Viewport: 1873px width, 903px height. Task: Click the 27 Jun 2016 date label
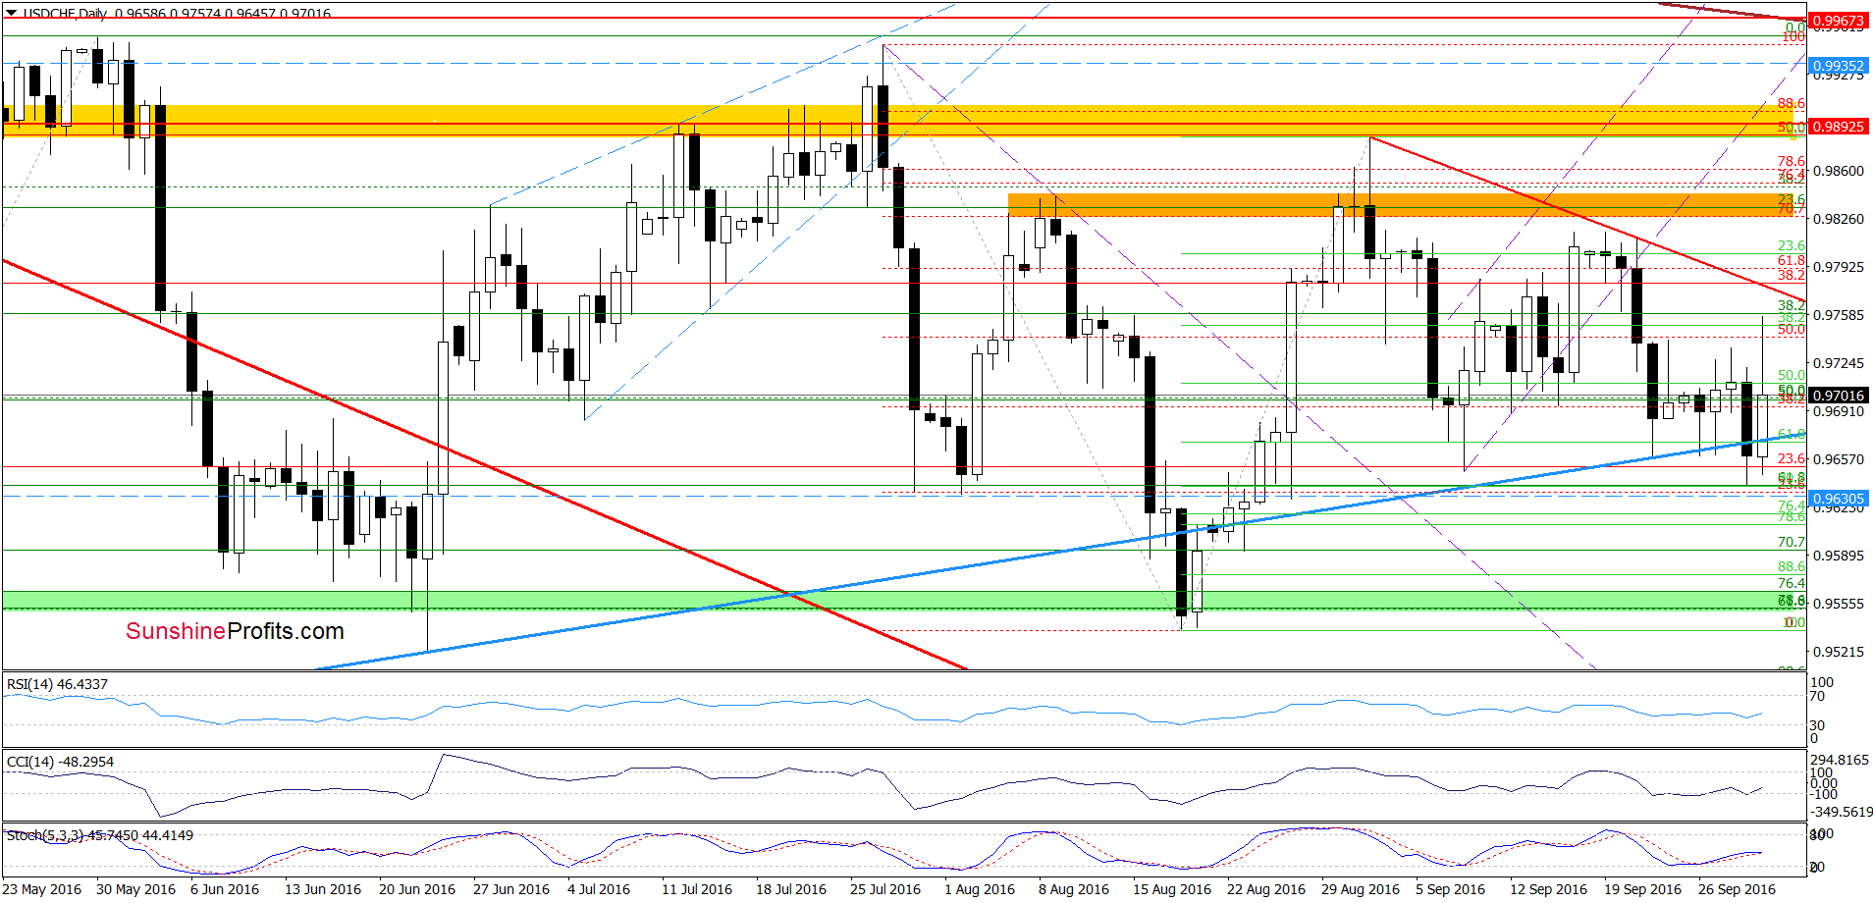point(511,889)
